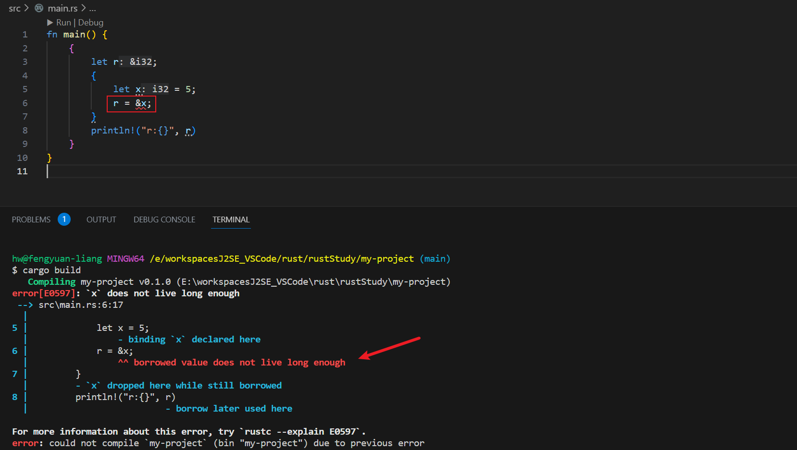This screenshot has width=797, height=450.
Task: Click the opening brace on line 4
Action: point(94,76)
